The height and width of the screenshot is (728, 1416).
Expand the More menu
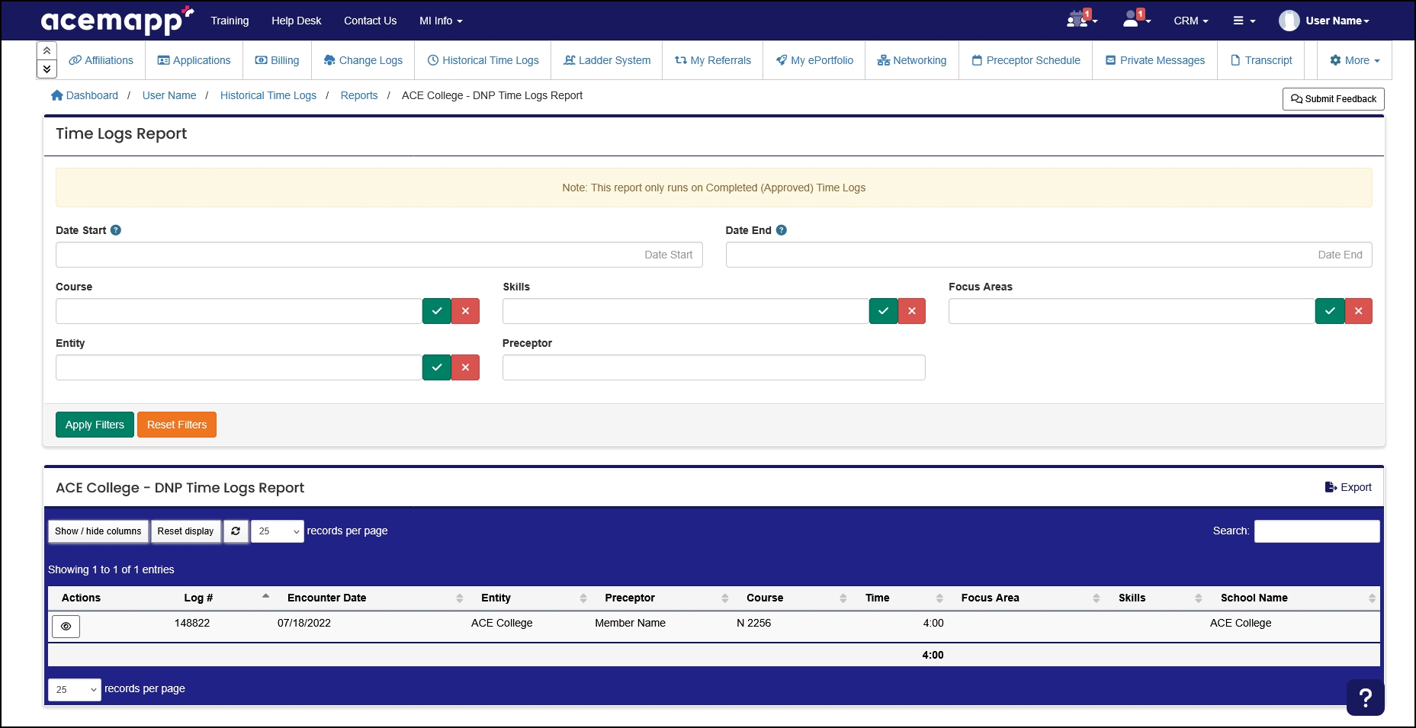tap(1353, 60)
